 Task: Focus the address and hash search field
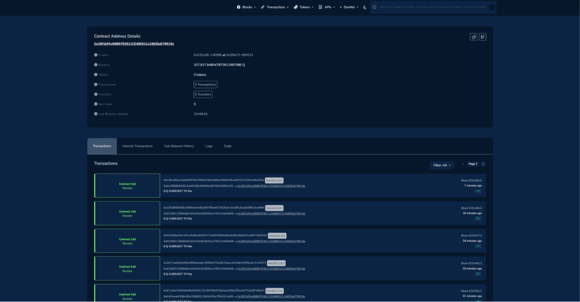click(433, 7)
